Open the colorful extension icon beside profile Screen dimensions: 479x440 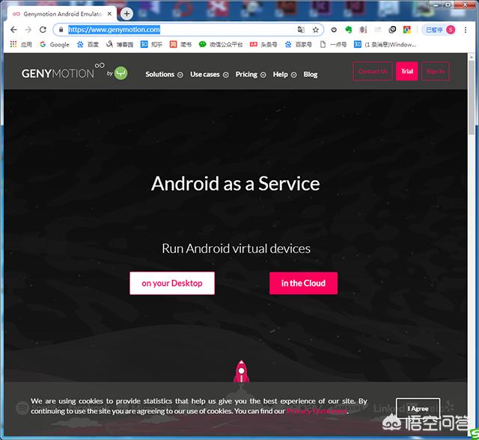406,30
